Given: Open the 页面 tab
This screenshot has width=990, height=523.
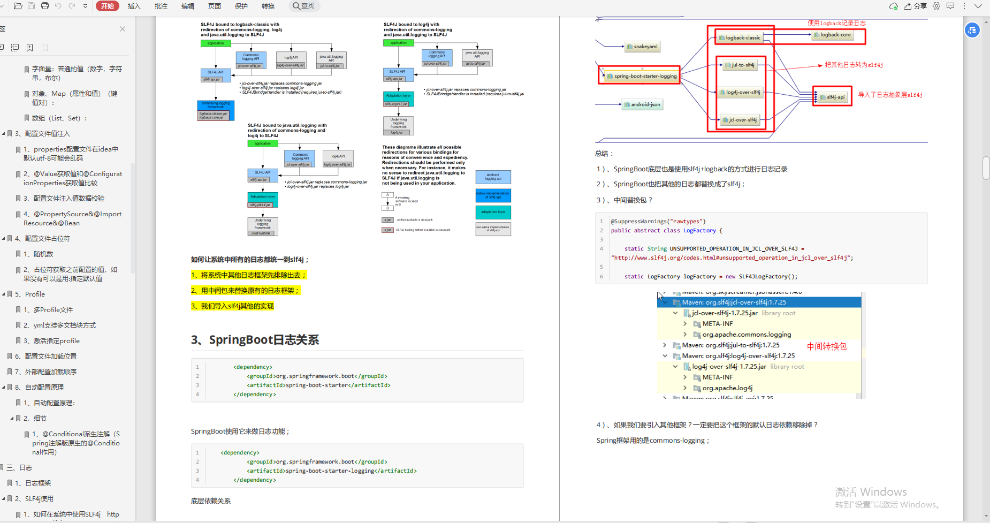Looking at the screenshot, I should tap(215, 6).
